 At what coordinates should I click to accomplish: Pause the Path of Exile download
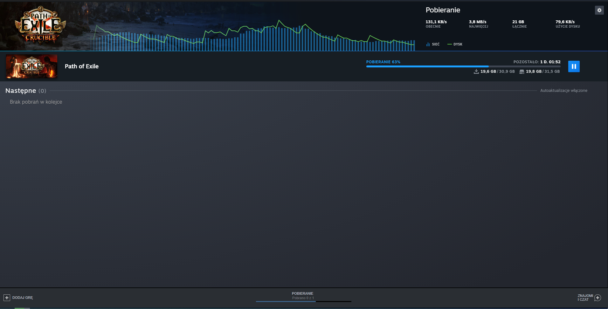[574, 66]
